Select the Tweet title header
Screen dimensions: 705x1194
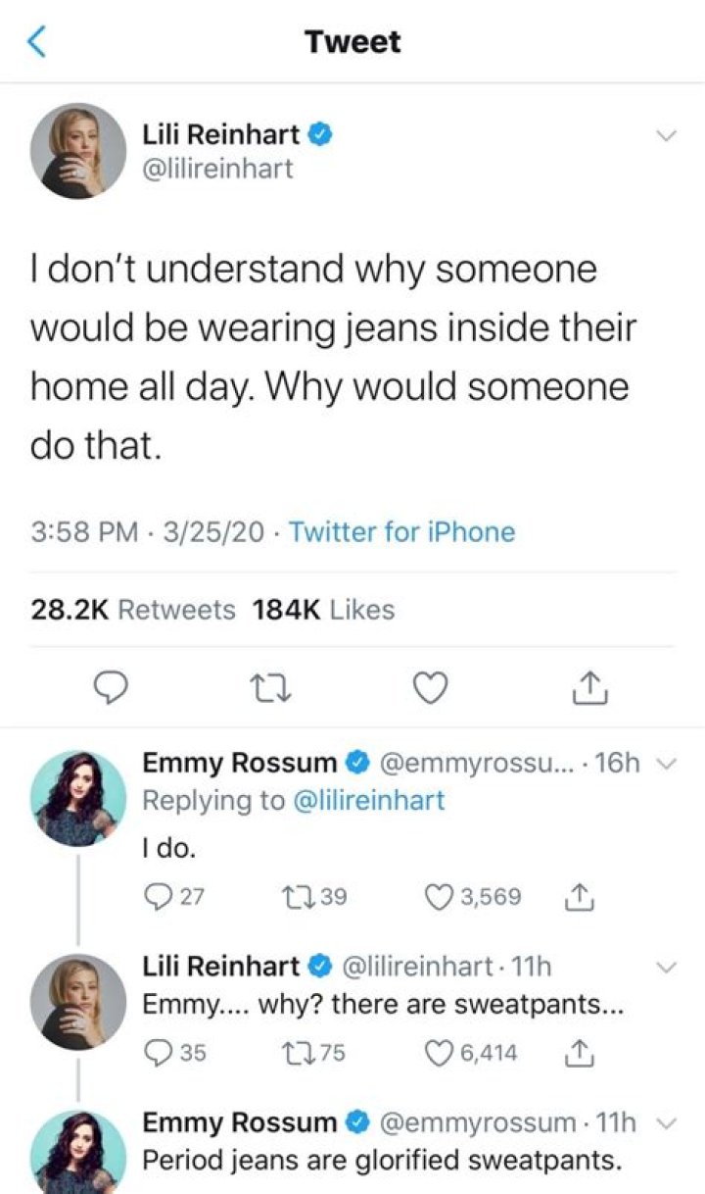coord(352,41)
